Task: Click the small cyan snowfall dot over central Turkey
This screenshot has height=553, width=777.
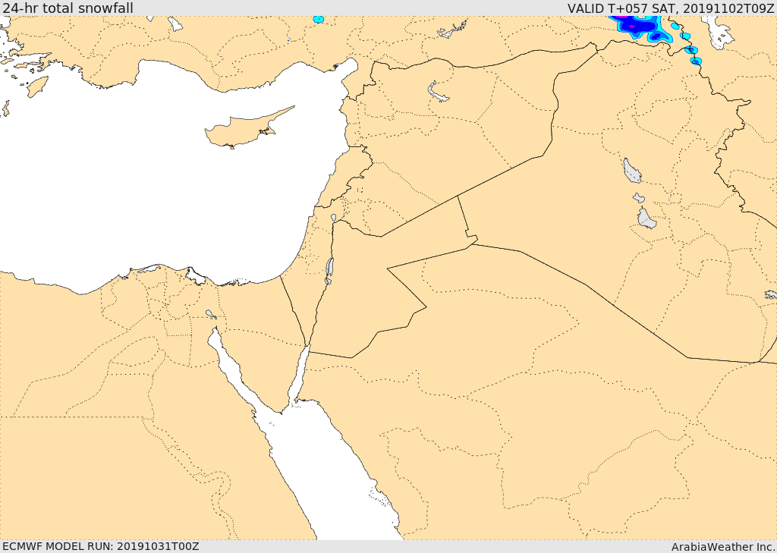Action: point(319,19)
